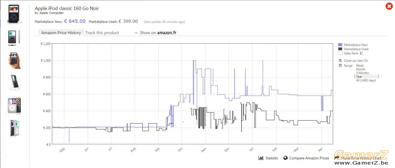Click the € 600 axis label
Image resolution: width=395 pixels, height=168 pixels.
[x=47, y=94]
